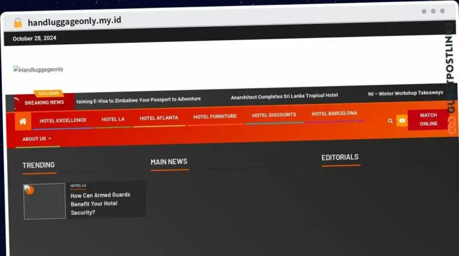Open the Armed Guards hotel security article
Screen dimensions: 459x256
tap(100, 203)
